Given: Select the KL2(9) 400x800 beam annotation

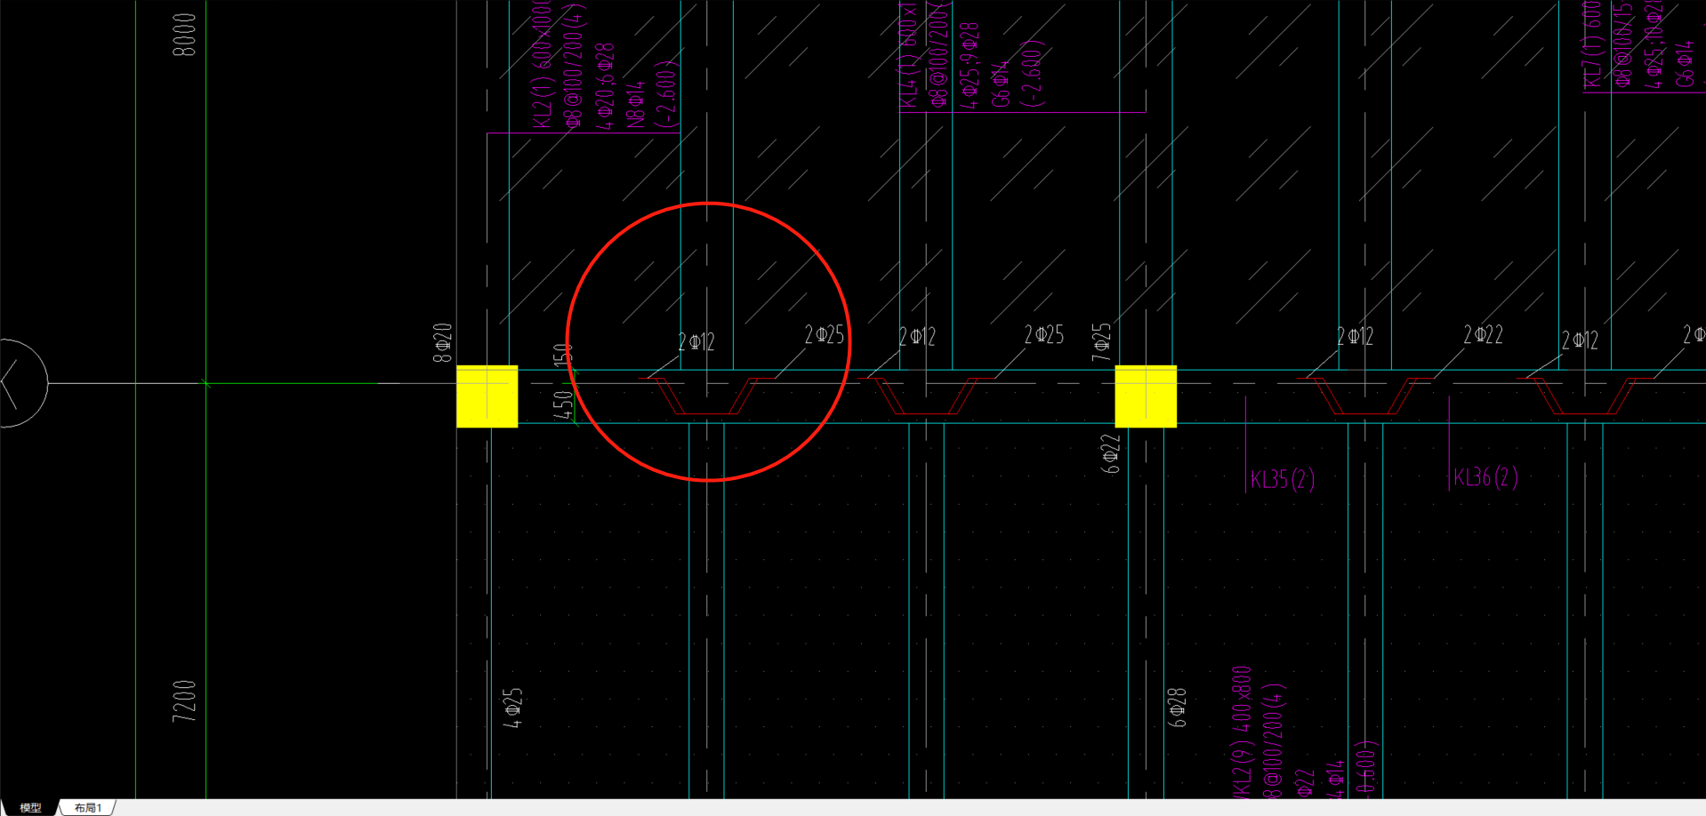Looking at the screenshot, I should (x=1242, y=732).
